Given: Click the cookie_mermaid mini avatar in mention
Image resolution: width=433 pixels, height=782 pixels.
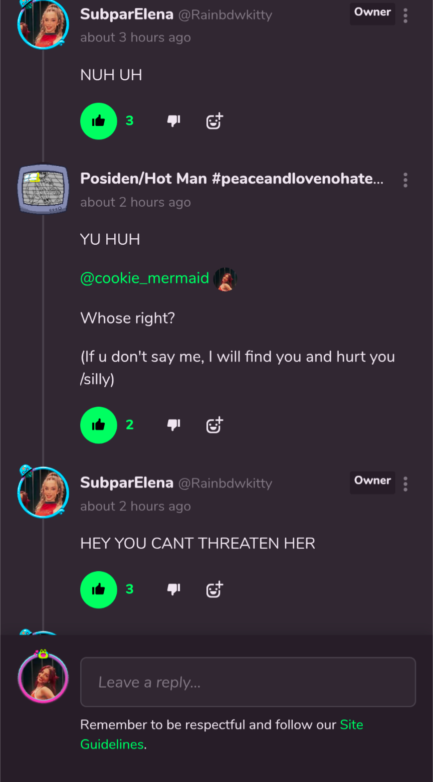Looking at the screenshot, I should (x=226, y=279).
